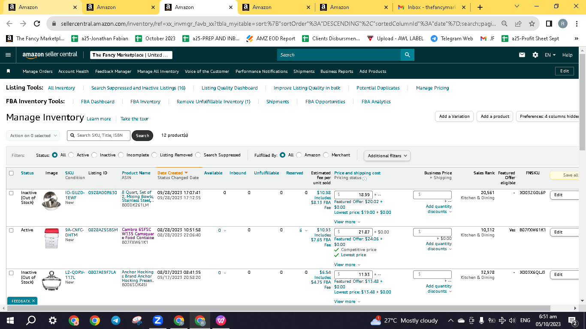The image size is (586, 329).
Task: Show more bookmarks with the chevron
Action: pyautogui.click(x=577, y=39)
